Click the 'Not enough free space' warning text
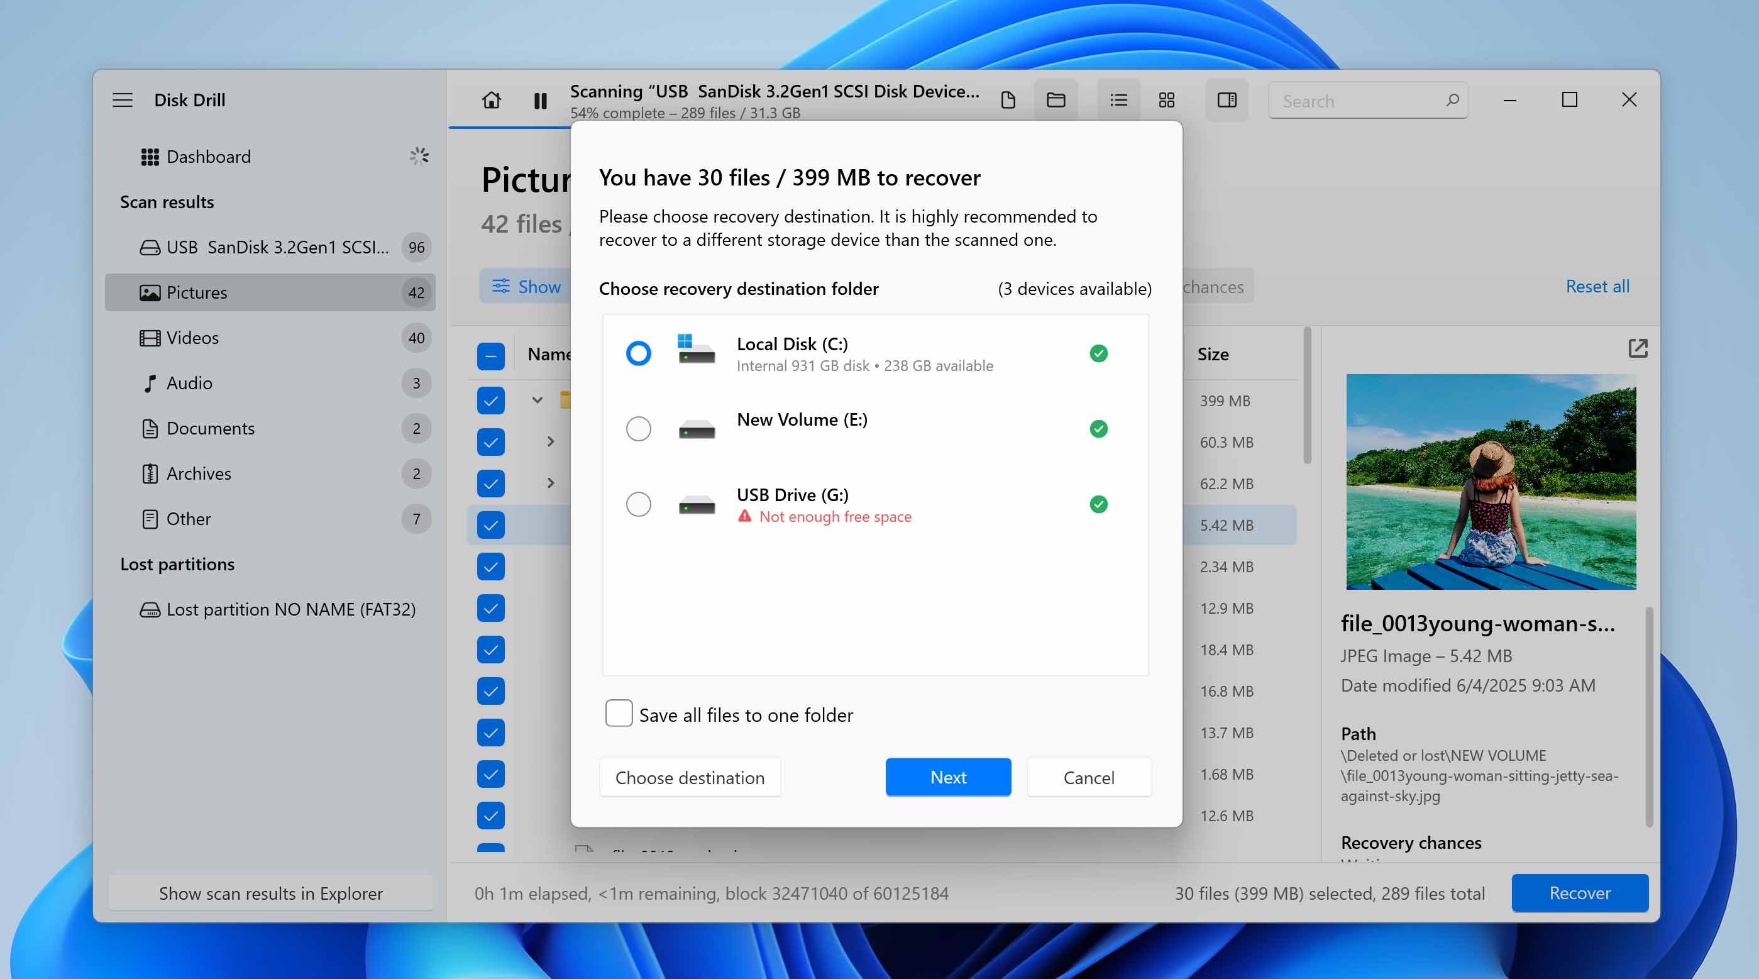 point(835,516)
